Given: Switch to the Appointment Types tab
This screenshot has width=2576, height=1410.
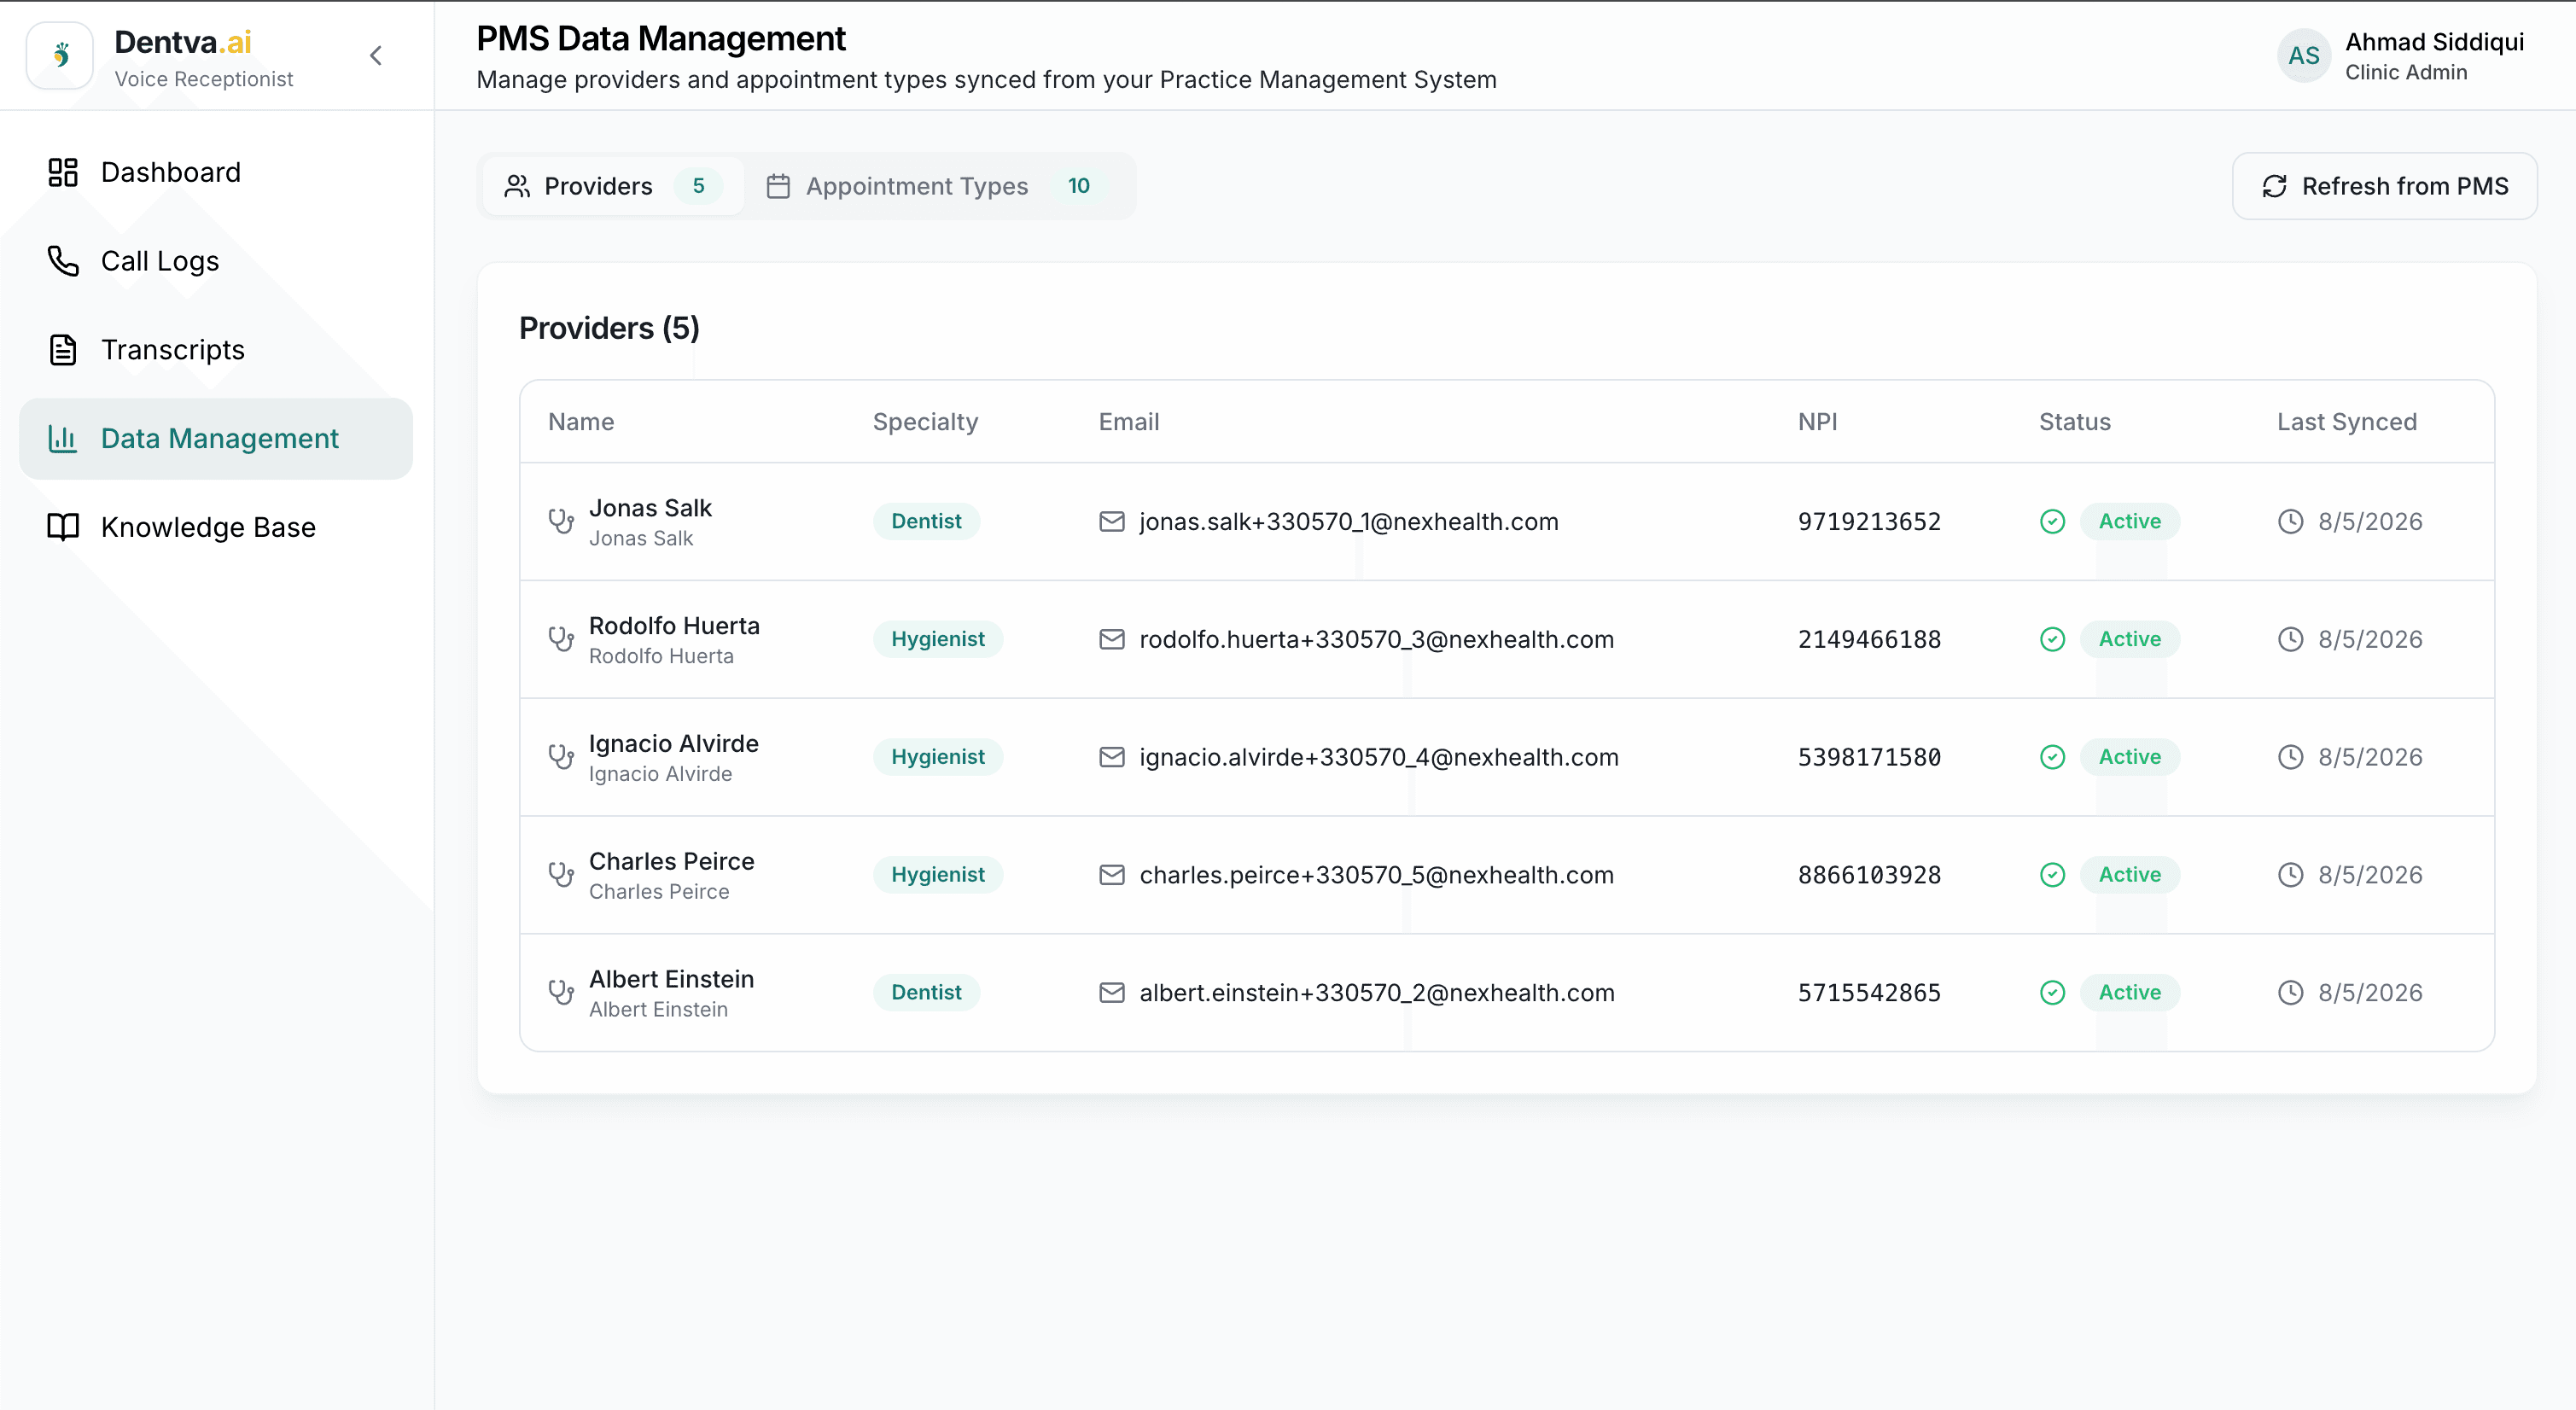Looking at the screenshot, I should point(938,186).
